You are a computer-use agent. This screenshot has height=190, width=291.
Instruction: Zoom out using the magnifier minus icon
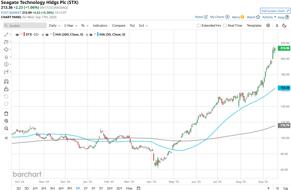coord(6,128)
